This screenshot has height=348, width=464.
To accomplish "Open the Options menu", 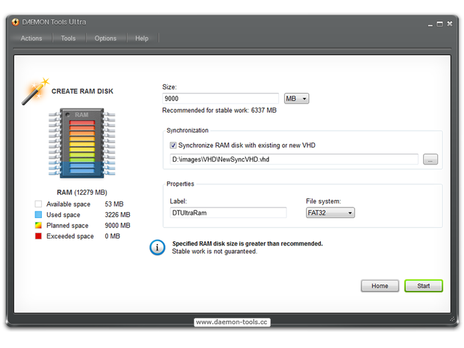I will 105,38.
